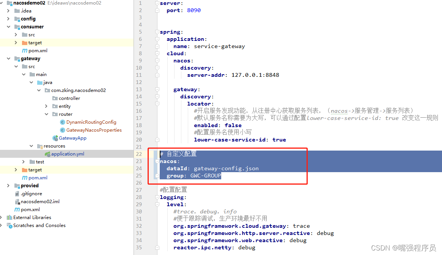Screen dimensions: 442x255
Task: Select Scratches and Consoles node
Action: [39, 225]
